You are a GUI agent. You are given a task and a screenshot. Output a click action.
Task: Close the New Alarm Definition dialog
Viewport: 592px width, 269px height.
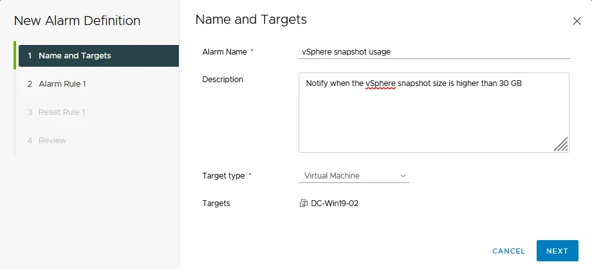coord(577,21)
